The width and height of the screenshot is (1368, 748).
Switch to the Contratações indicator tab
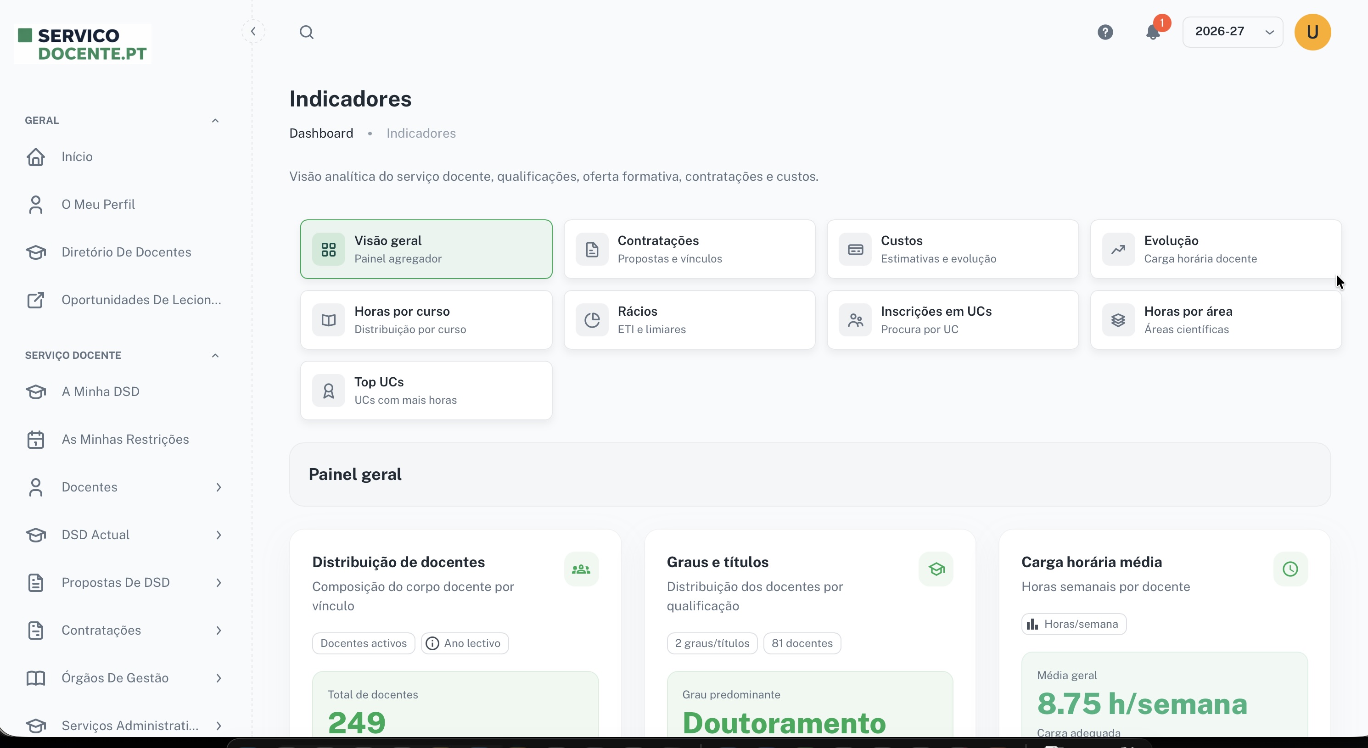[690, 249]
